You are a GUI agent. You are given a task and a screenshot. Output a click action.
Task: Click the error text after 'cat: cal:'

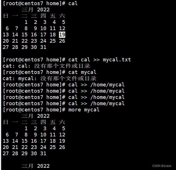pos(62,66)
